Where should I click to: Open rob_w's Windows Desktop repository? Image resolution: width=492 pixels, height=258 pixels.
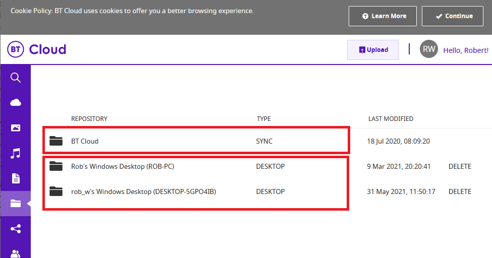click(143, 191)
